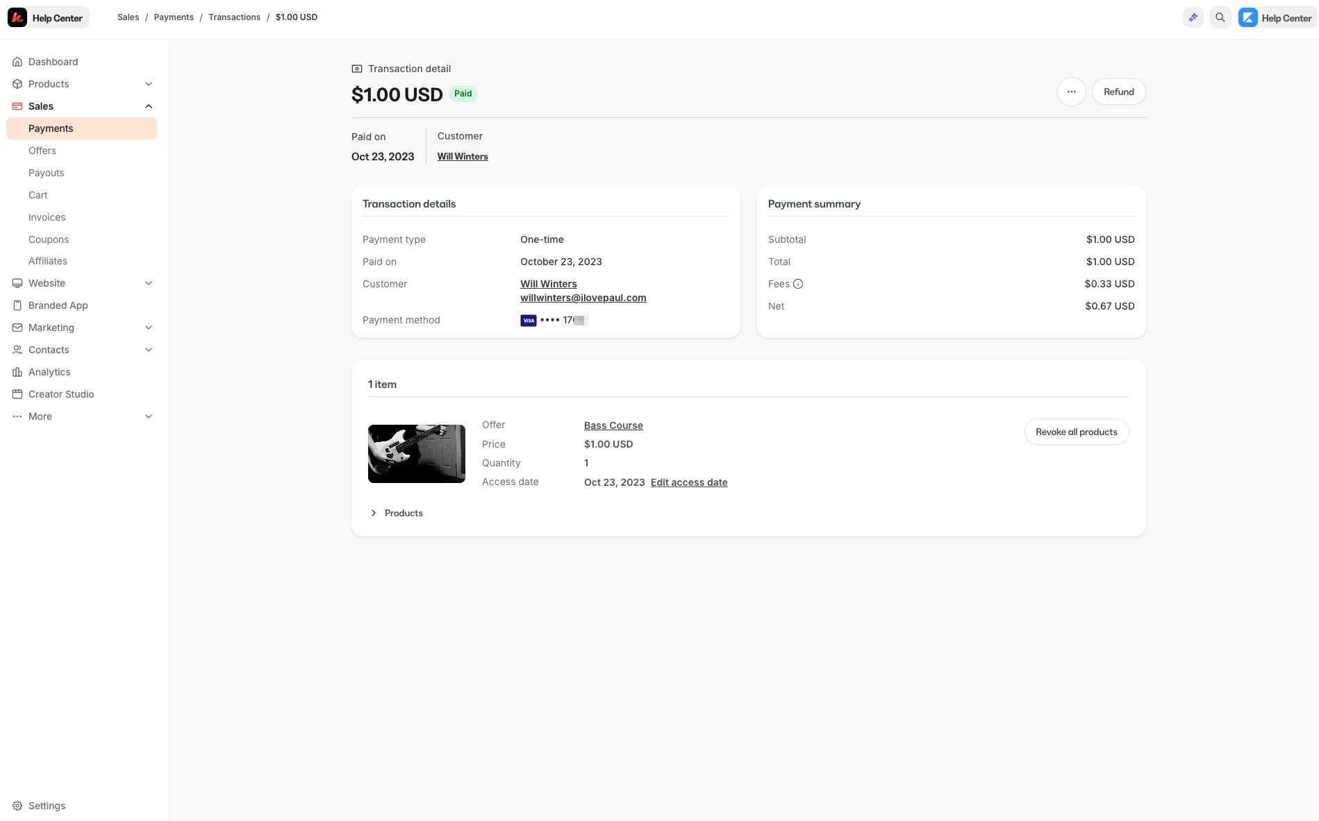
Task: Open Will Winters link under Customer header
Action: coord(463,157)
